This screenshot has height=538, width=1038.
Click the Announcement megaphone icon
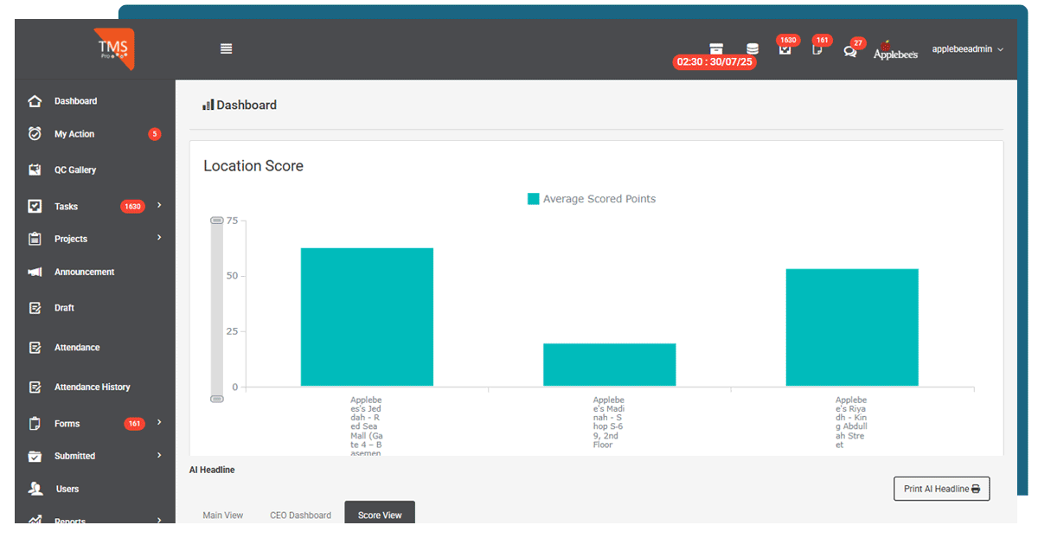[35, 272]
